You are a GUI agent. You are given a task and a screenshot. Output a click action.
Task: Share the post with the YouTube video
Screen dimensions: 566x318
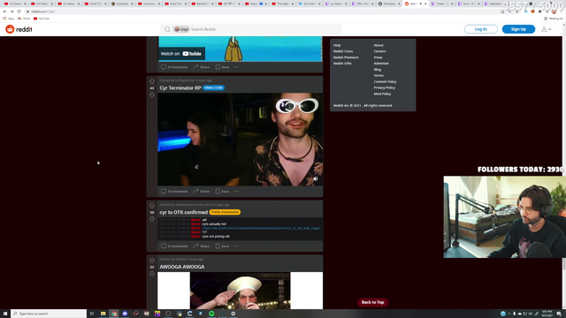(x=201, y=67)
